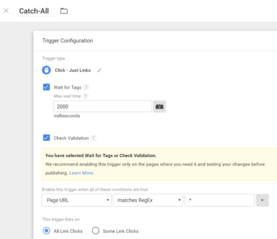277x239 pixels.
Task: Open help for Max wait time
Action: [x=85, y=96]
